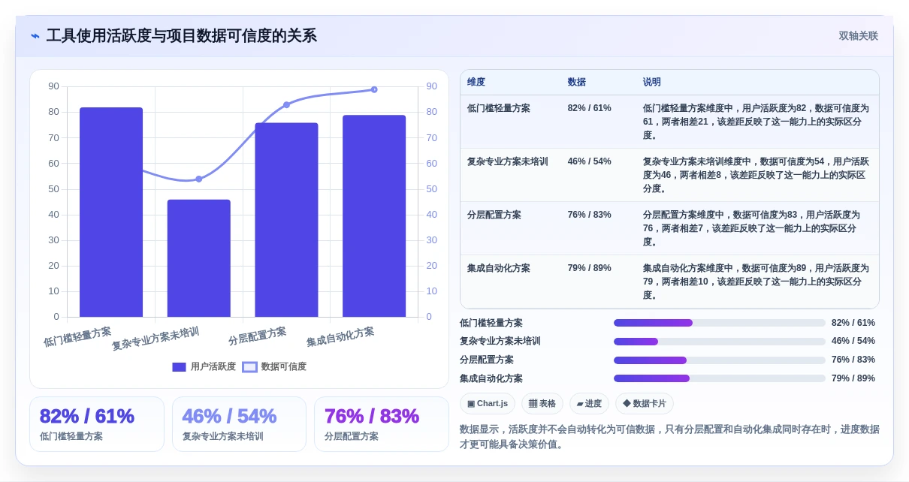The width and height of the screenshot is (909, 482).
Task: Open the 76% / 83% data card
Action: click(x=382, y=424)
